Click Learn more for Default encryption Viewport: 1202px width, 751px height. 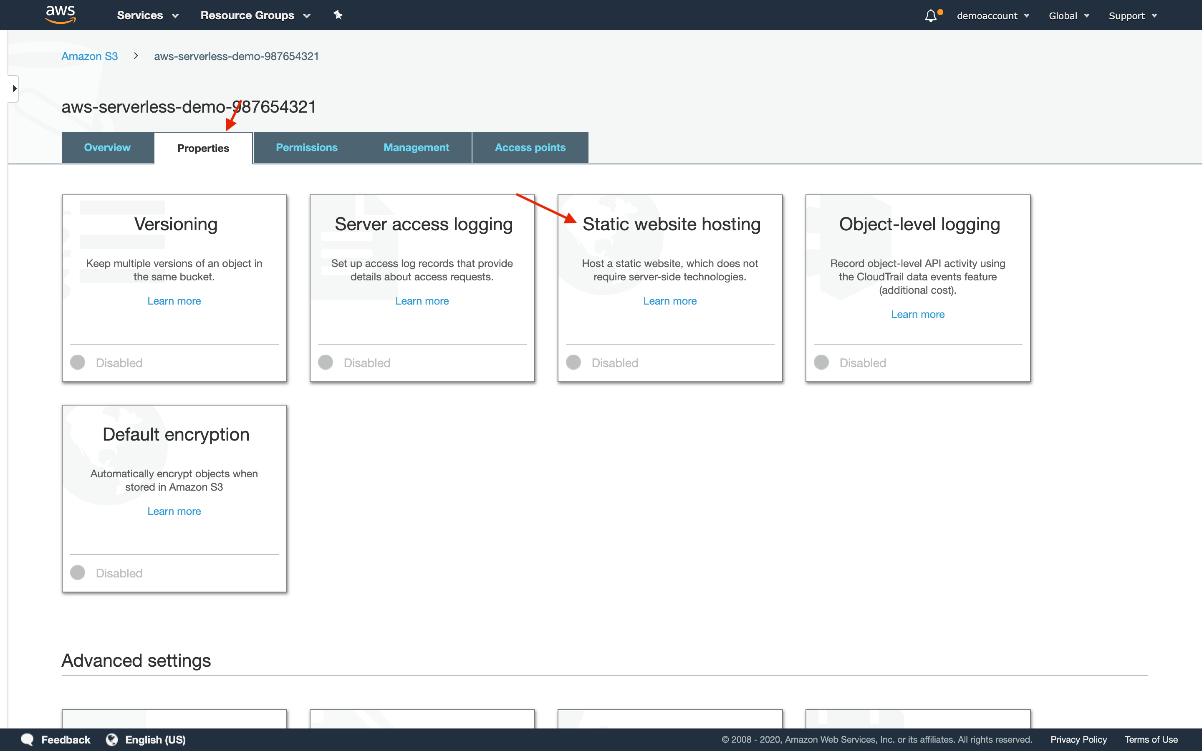point(174,511)
